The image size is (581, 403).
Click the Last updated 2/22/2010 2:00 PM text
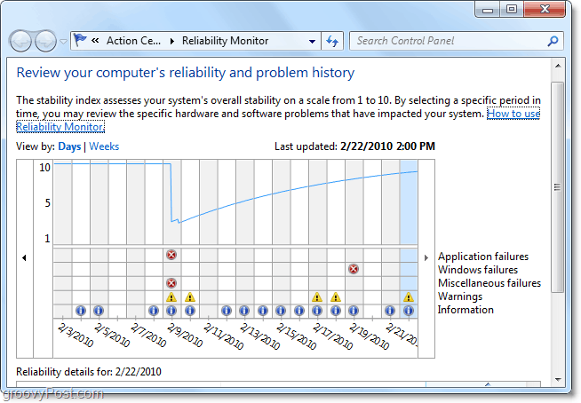click(x=354, y=146)
